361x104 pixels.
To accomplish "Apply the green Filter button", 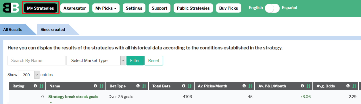I will point(135,61).
